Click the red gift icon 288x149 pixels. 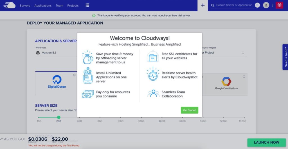[x=279, y=5]
